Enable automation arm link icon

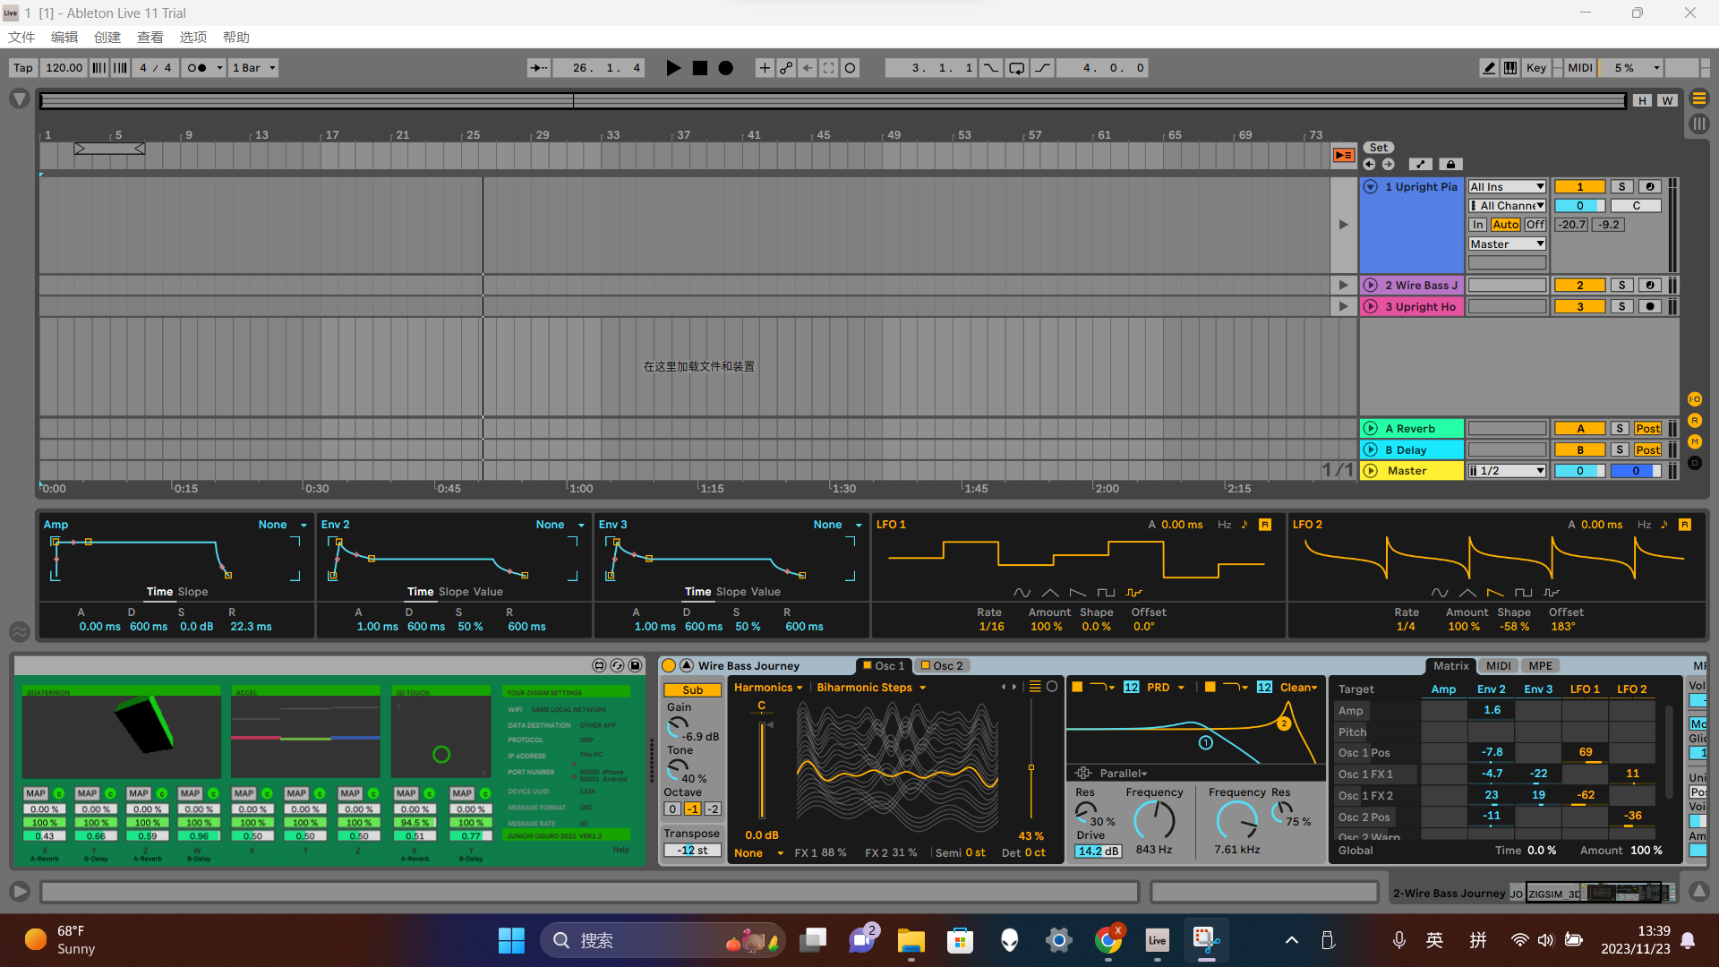786,68
